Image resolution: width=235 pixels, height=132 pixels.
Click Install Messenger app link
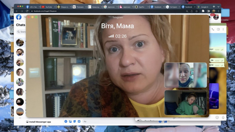click(x=38, y=122)
